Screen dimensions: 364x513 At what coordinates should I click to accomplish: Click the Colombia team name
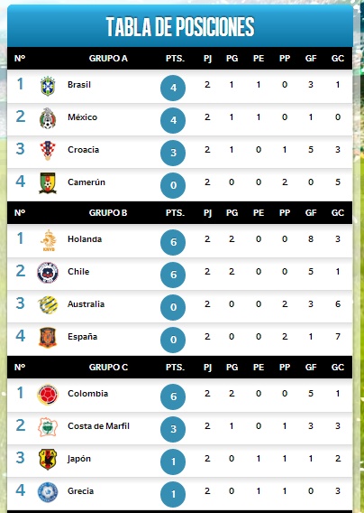tap(87, 393)
